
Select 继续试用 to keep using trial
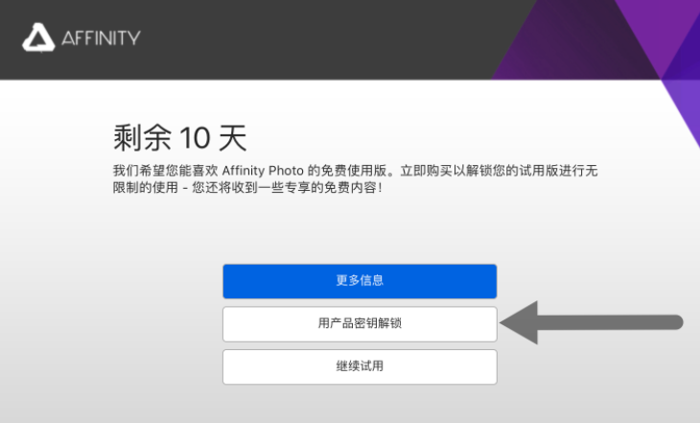[360, 366]
